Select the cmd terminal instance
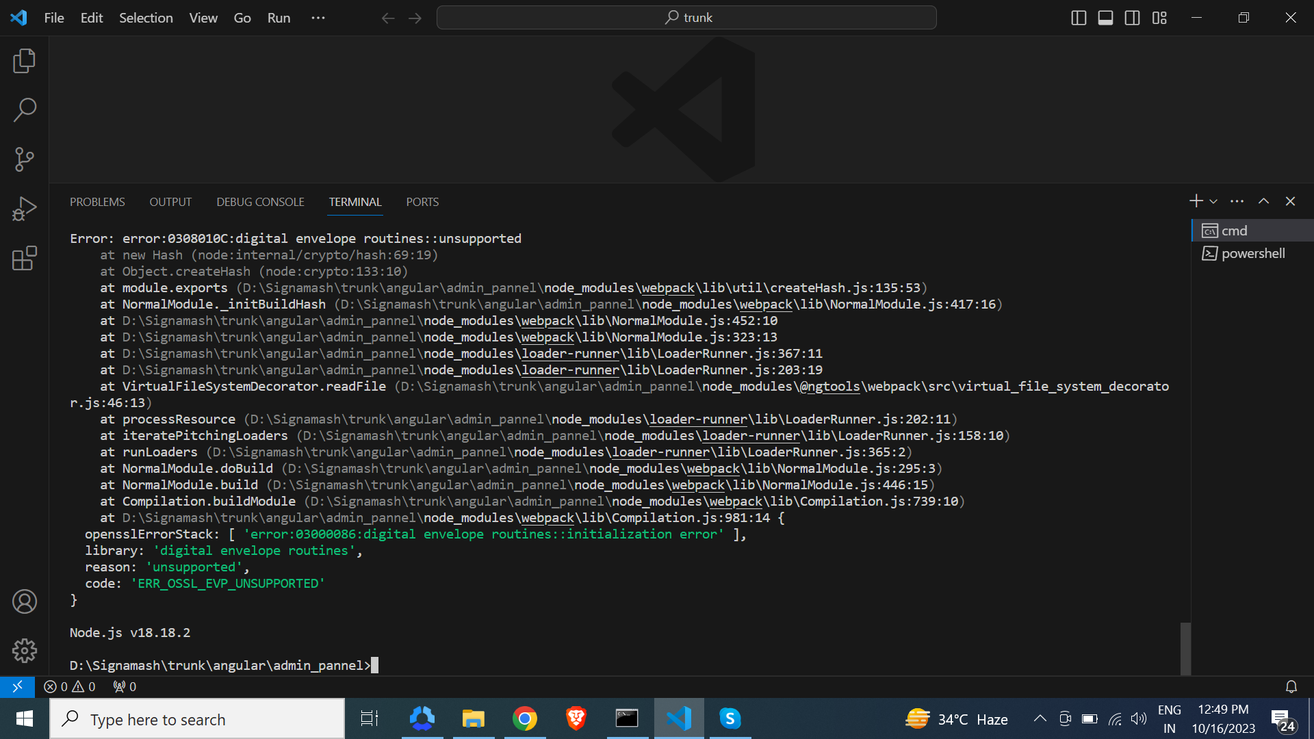This screenshot has height=739, width=1314. pyautogui.click(x=1252, y=231)
